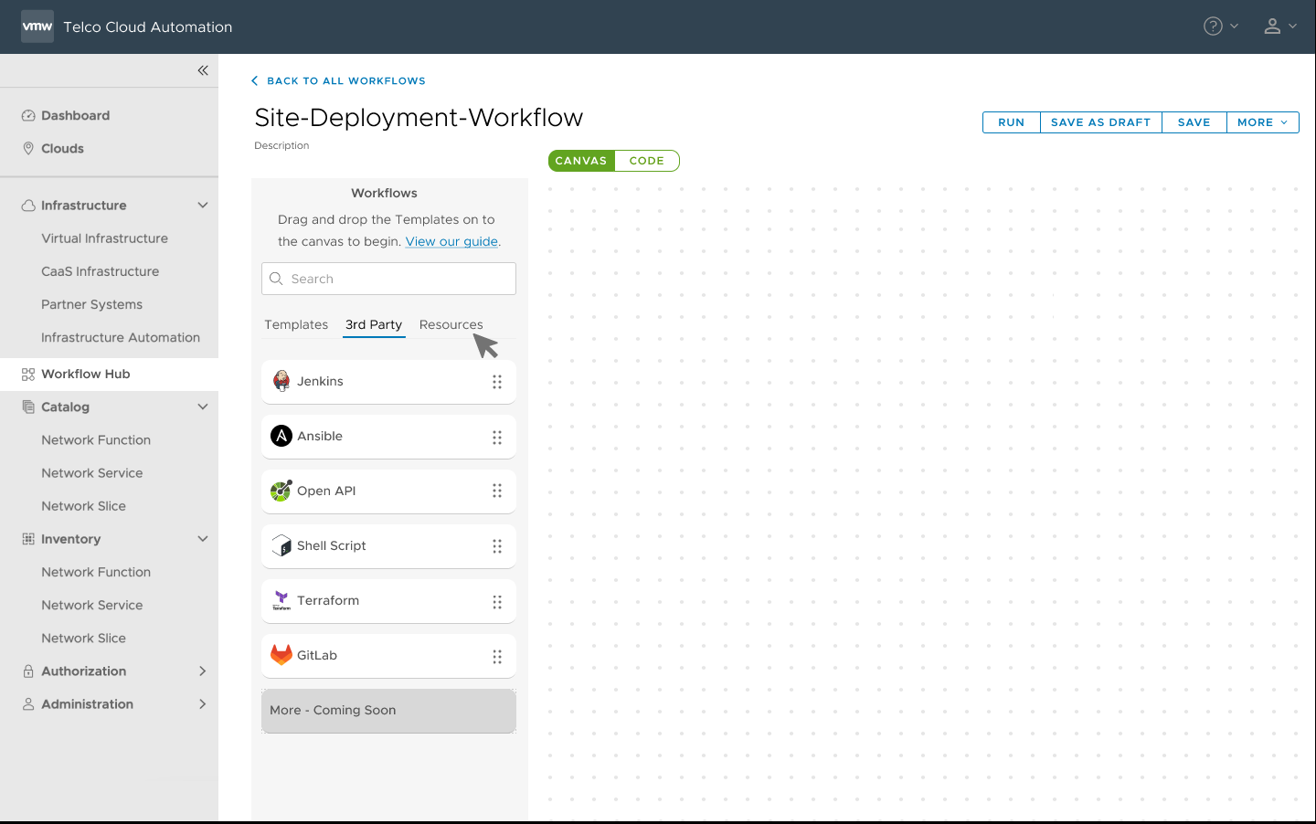The height and width of the screenshot is (824, 1316).
Task: Click the GitLab drag handle
Action: tap(497, 657)
